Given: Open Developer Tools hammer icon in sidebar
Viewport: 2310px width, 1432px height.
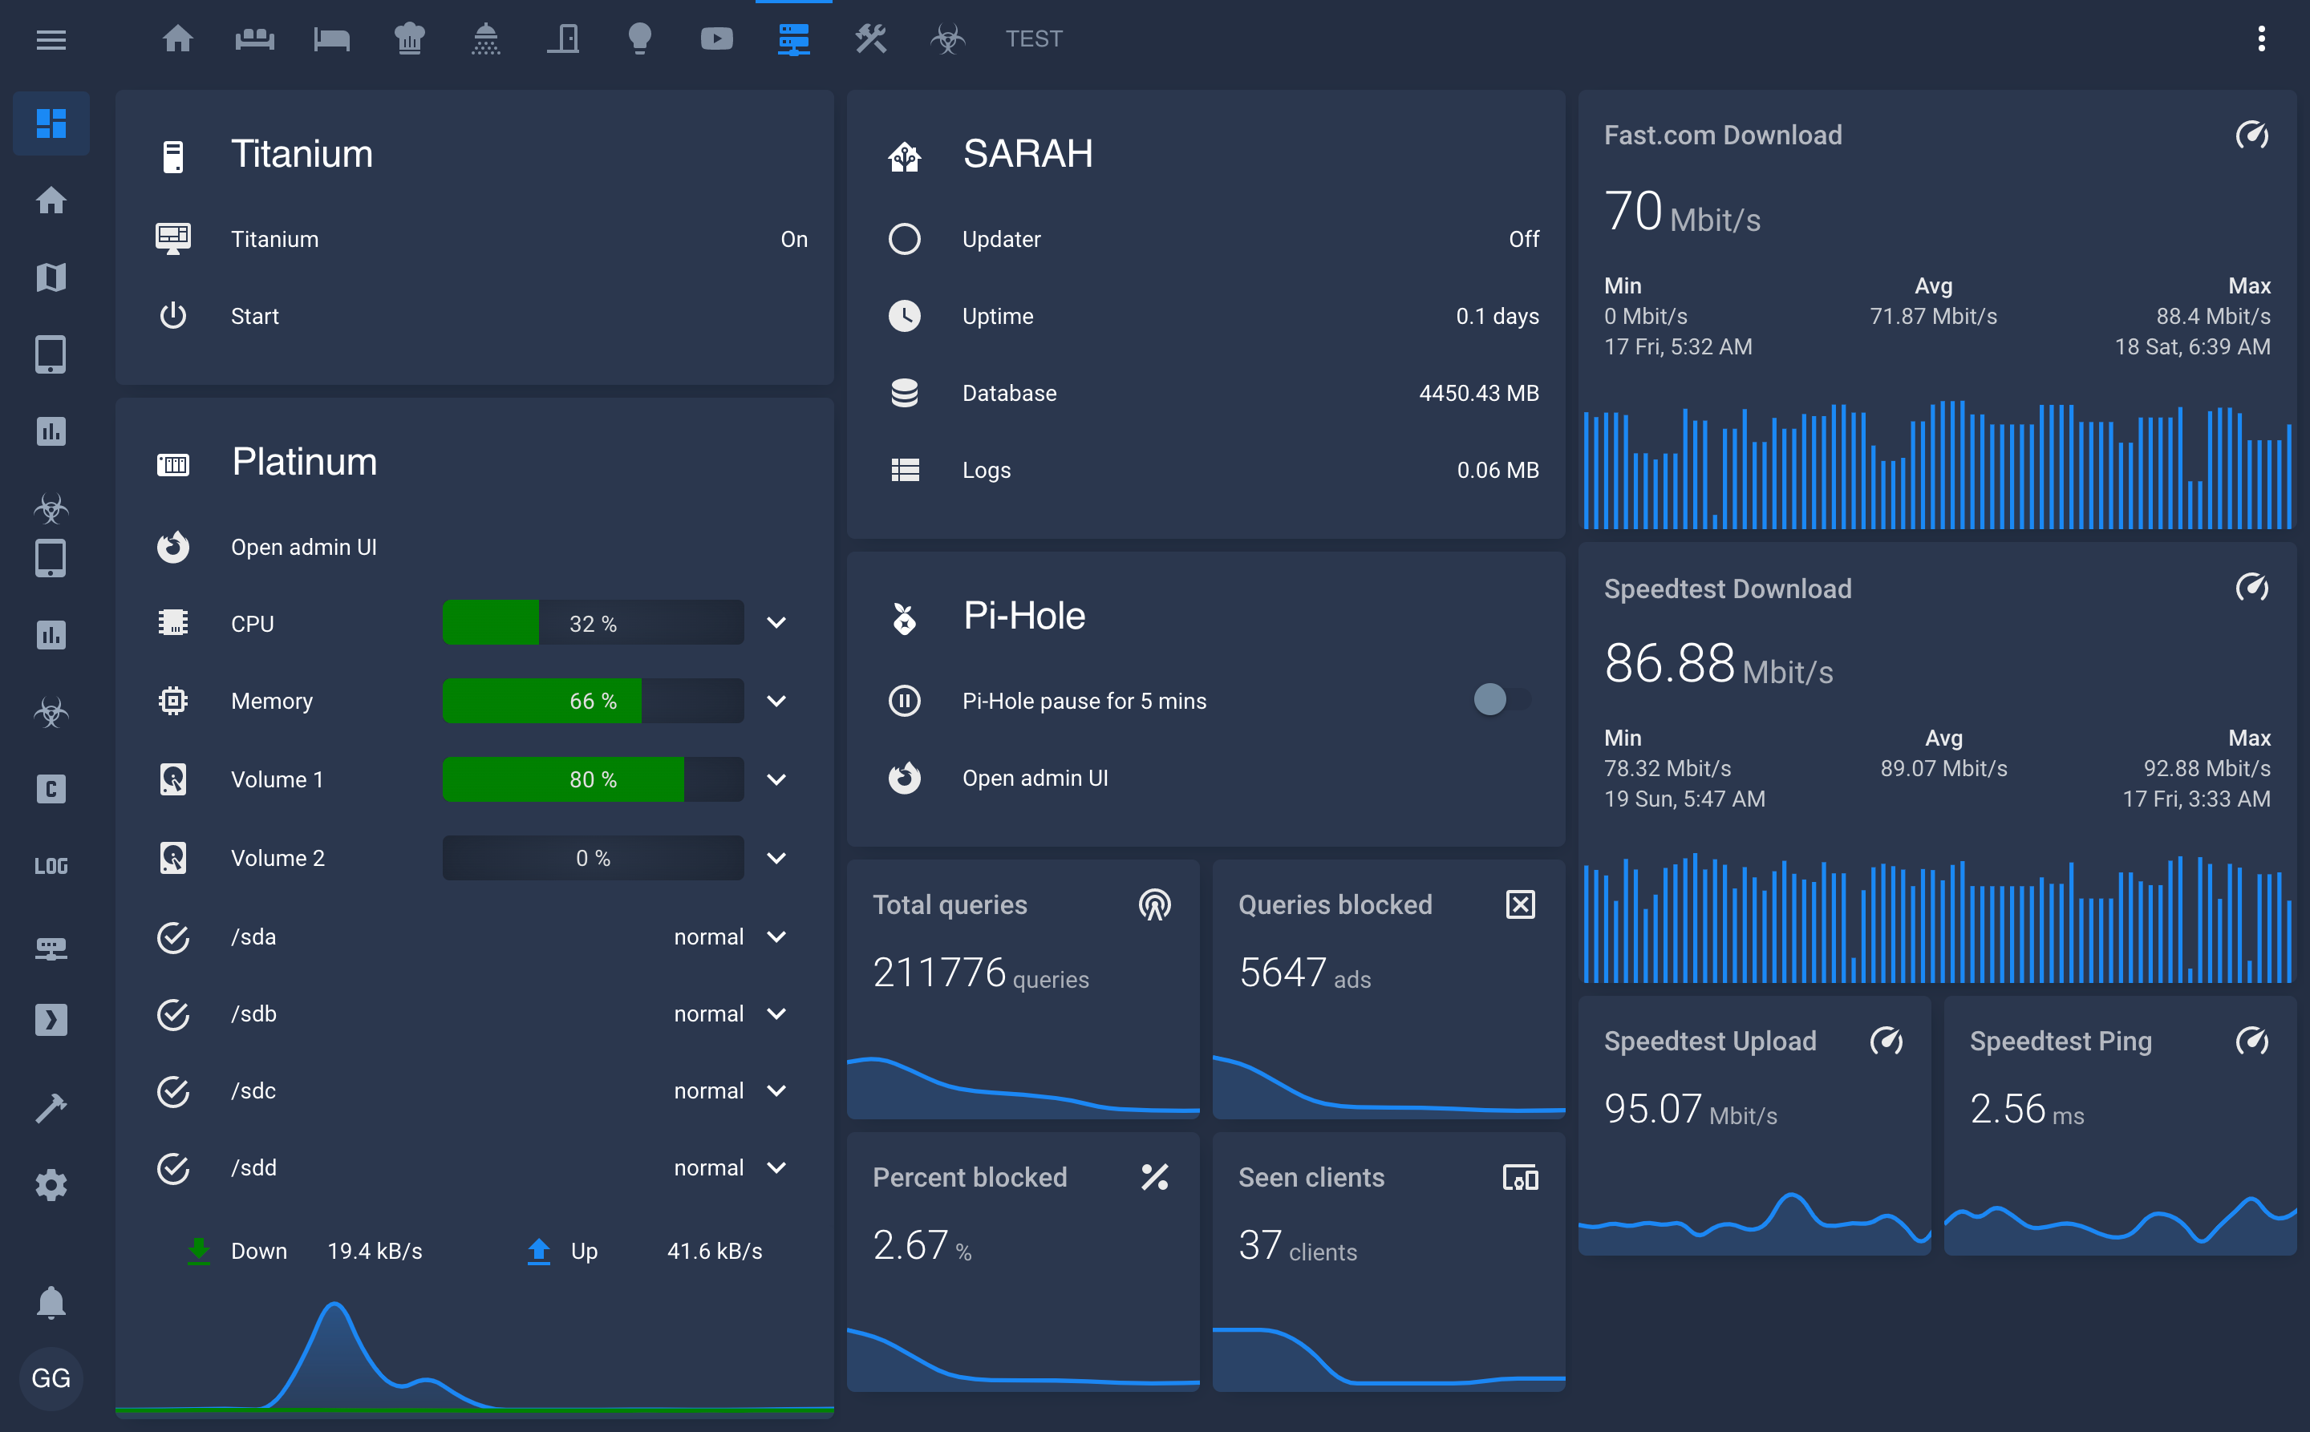Looking at the screenshot, I should pyautogui.click(x=51, y=1107).
